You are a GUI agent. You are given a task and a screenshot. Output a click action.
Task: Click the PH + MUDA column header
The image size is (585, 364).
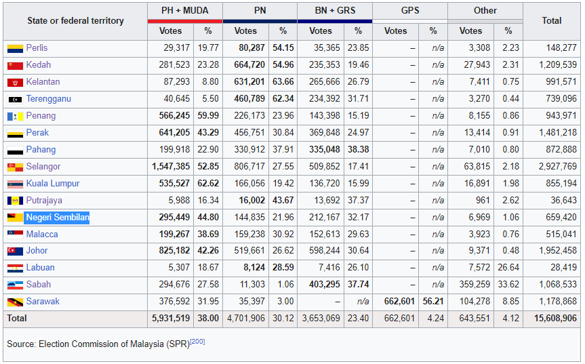coord(185,10)
